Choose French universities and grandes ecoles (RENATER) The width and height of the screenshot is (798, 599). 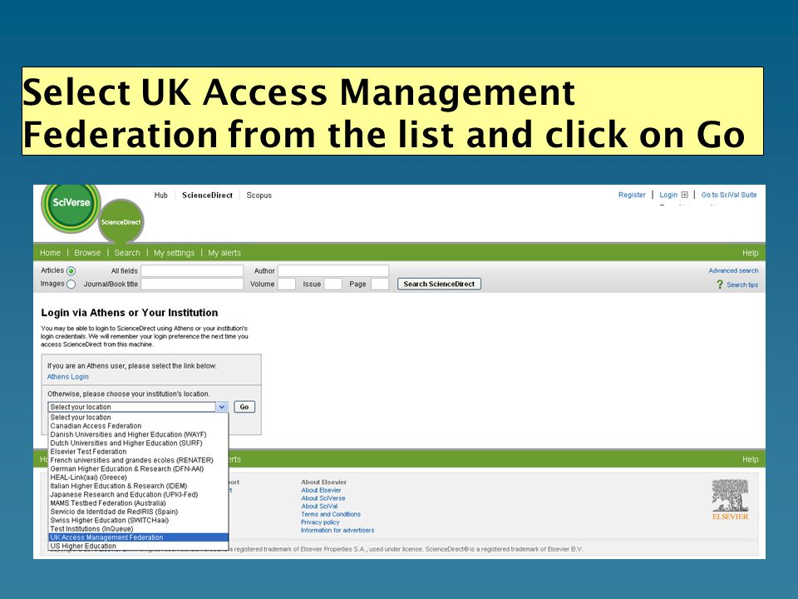(x=139, y=460)
